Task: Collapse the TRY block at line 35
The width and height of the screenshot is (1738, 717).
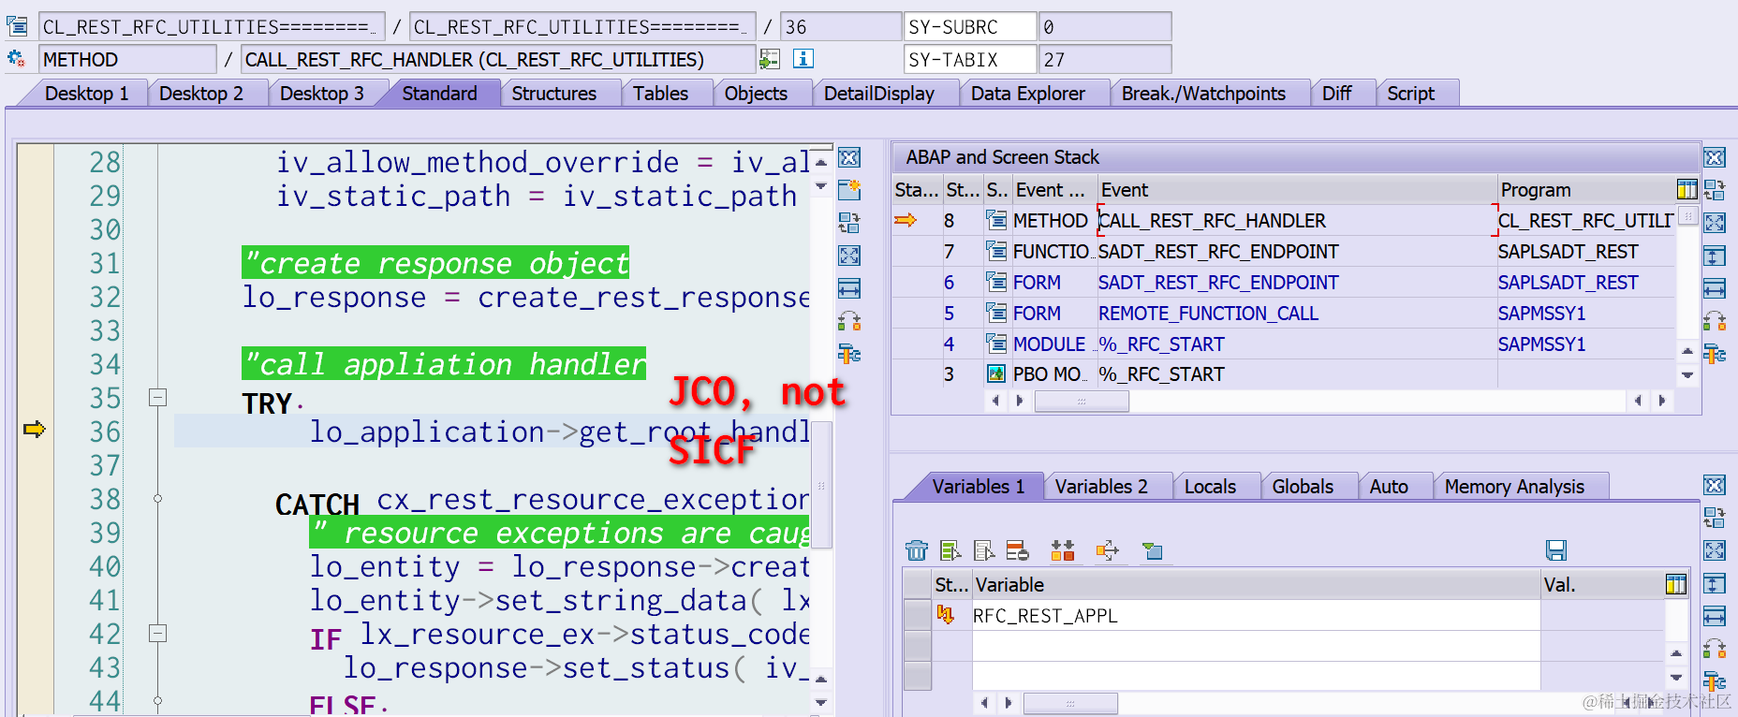Action: [158, 398]
